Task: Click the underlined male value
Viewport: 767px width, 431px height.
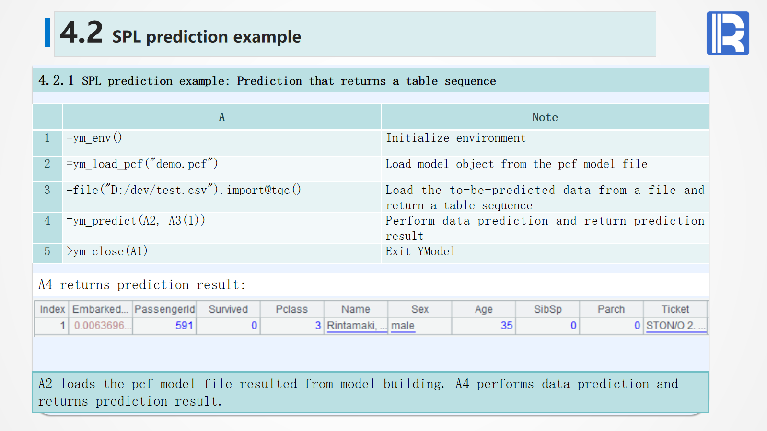Action: coord(403,326)
